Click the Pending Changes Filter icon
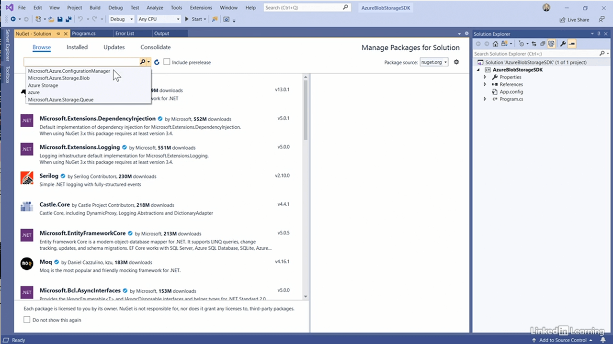Screen dimensions: 613x344 point(522,44)
